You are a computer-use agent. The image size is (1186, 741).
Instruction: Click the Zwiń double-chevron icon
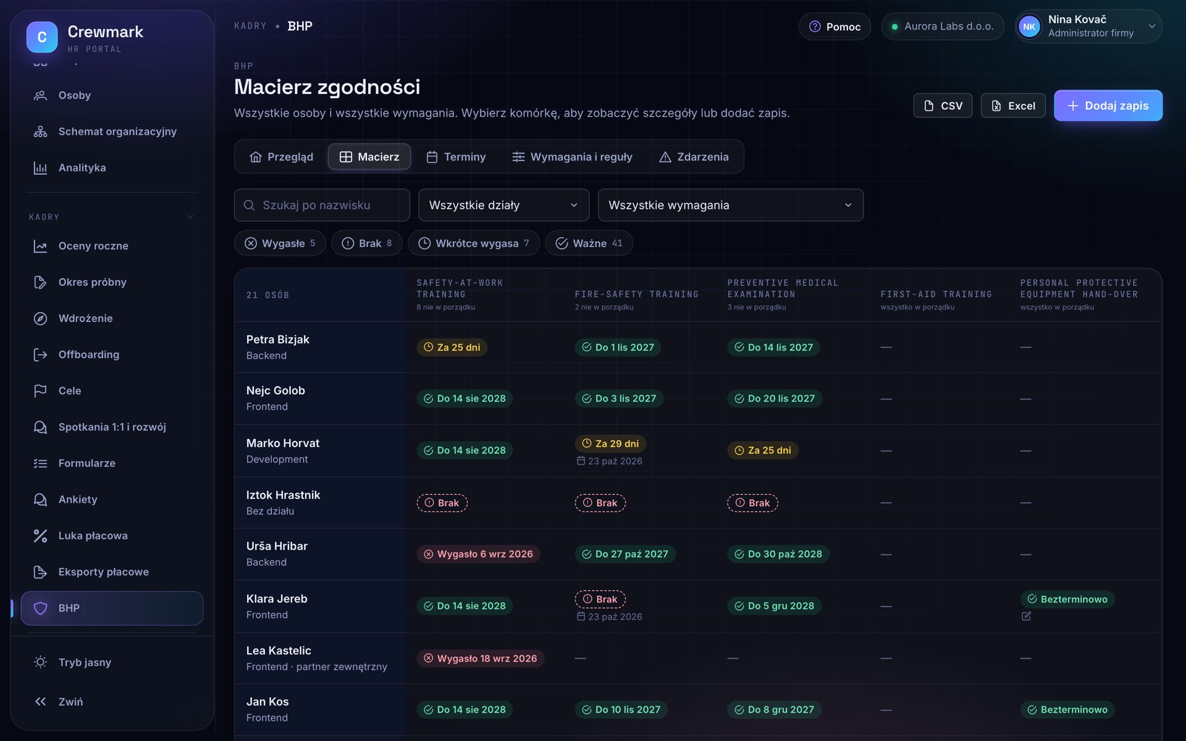pos(40,701)
